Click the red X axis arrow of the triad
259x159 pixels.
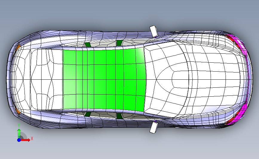tap(26, 140)
